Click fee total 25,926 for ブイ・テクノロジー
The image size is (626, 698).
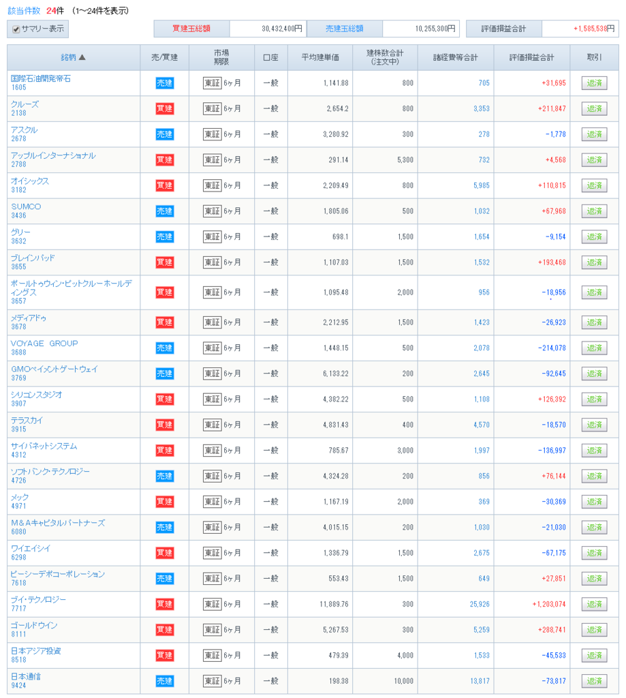pyautogui.click(x=480, y=604)
